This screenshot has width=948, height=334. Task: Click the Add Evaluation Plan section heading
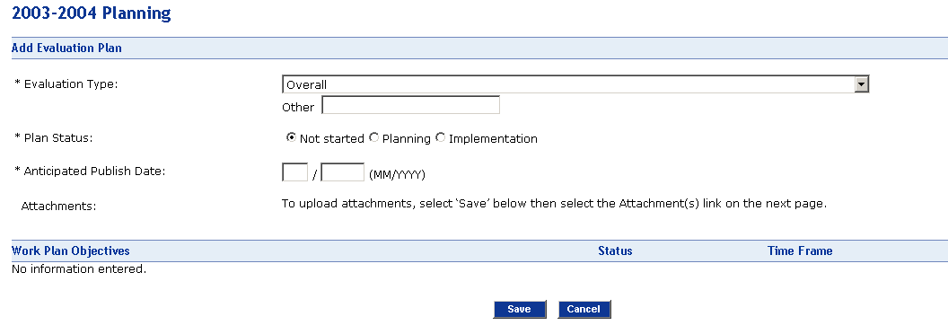coord(66,48)
